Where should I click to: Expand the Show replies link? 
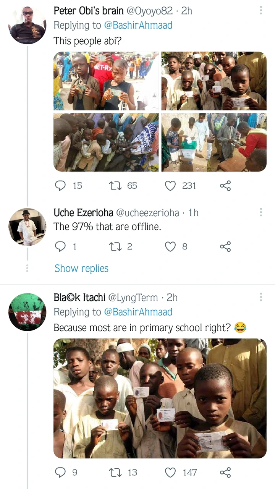[x=81, y=269]
